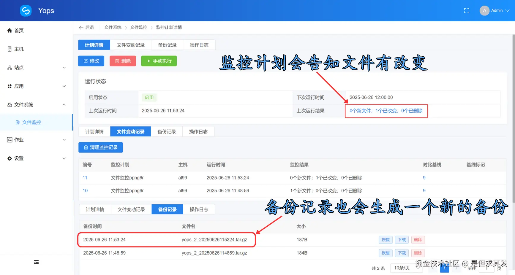The image size is (515, 275).
Task: Click the 清理监控记录 button
Action: click(100, 147)
